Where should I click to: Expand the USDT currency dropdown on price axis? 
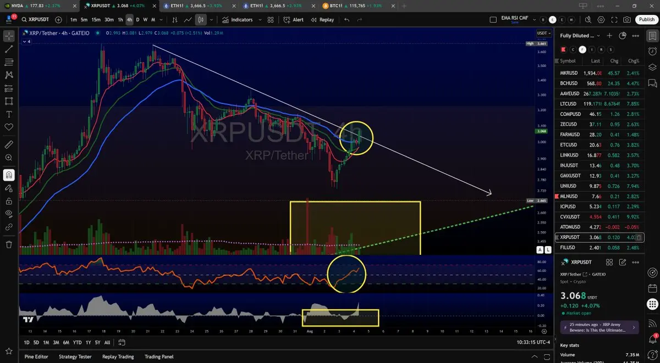point(542,33)
